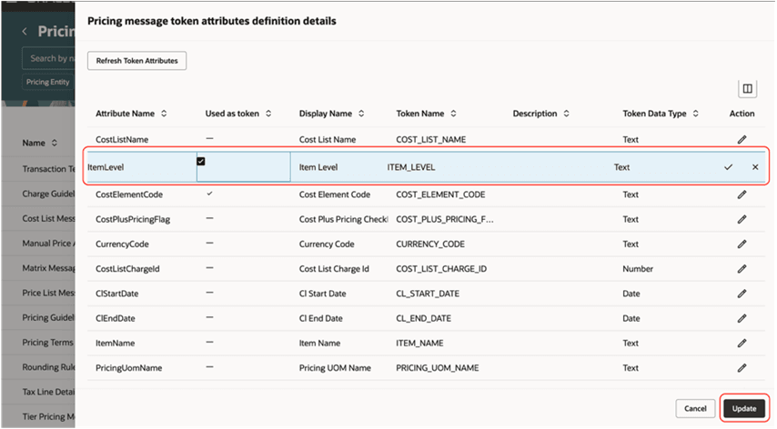
Task: Edit the CostElementCode row with pencil icon
Action: point(742,195)
